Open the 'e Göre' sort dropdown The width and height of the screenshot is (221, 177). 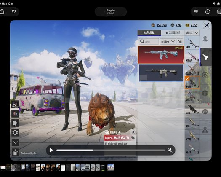point(168,41)
